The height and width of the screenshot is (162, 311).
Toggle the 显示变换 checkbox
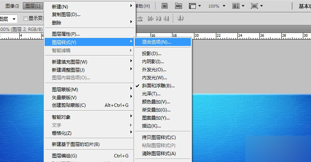(25, 18)
